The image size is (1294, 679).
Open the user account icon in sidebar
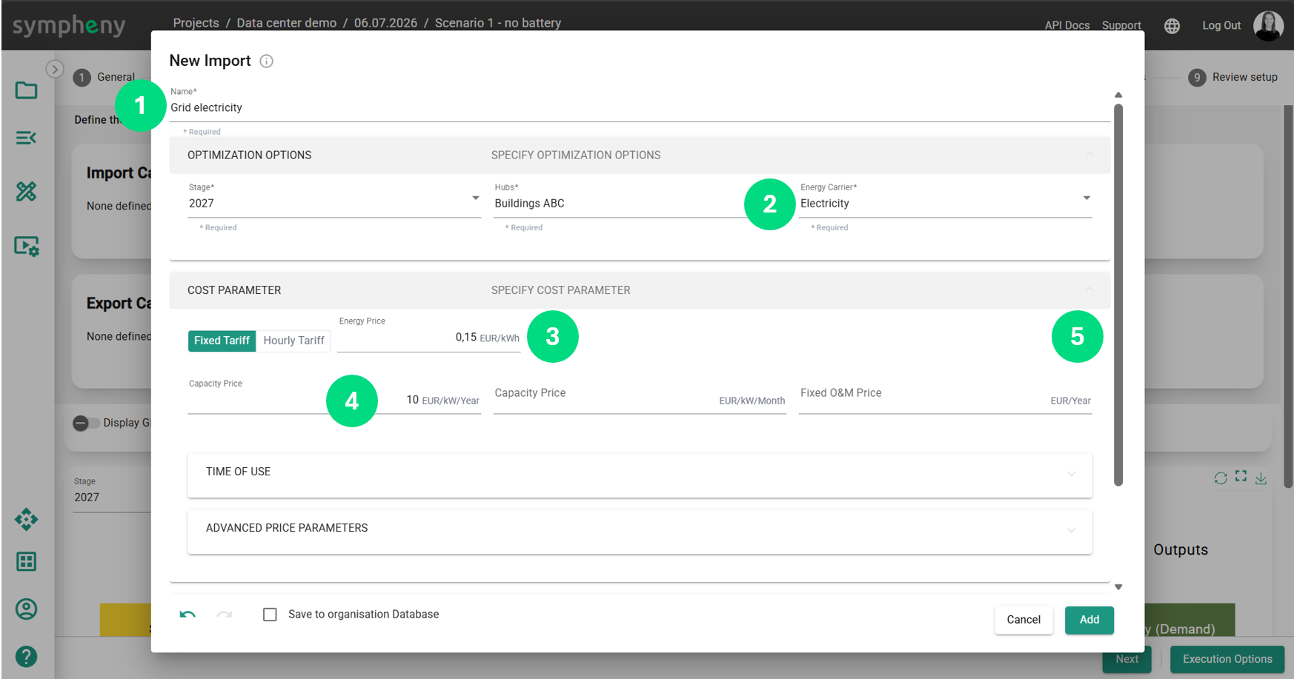click(27, 609)
